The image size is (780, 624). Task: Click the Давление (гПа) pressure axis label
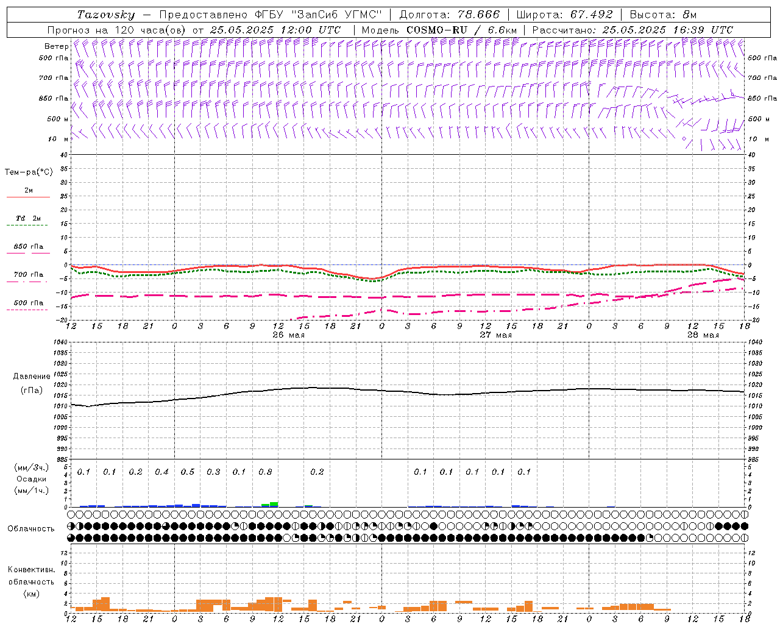(31, 383)
